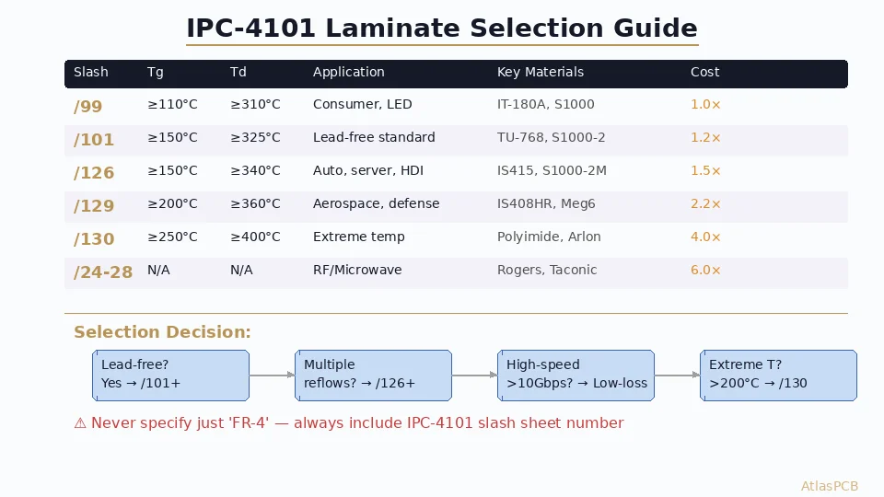
Task: Select the 'Tg' column header
Action: (x=155, y=72)
